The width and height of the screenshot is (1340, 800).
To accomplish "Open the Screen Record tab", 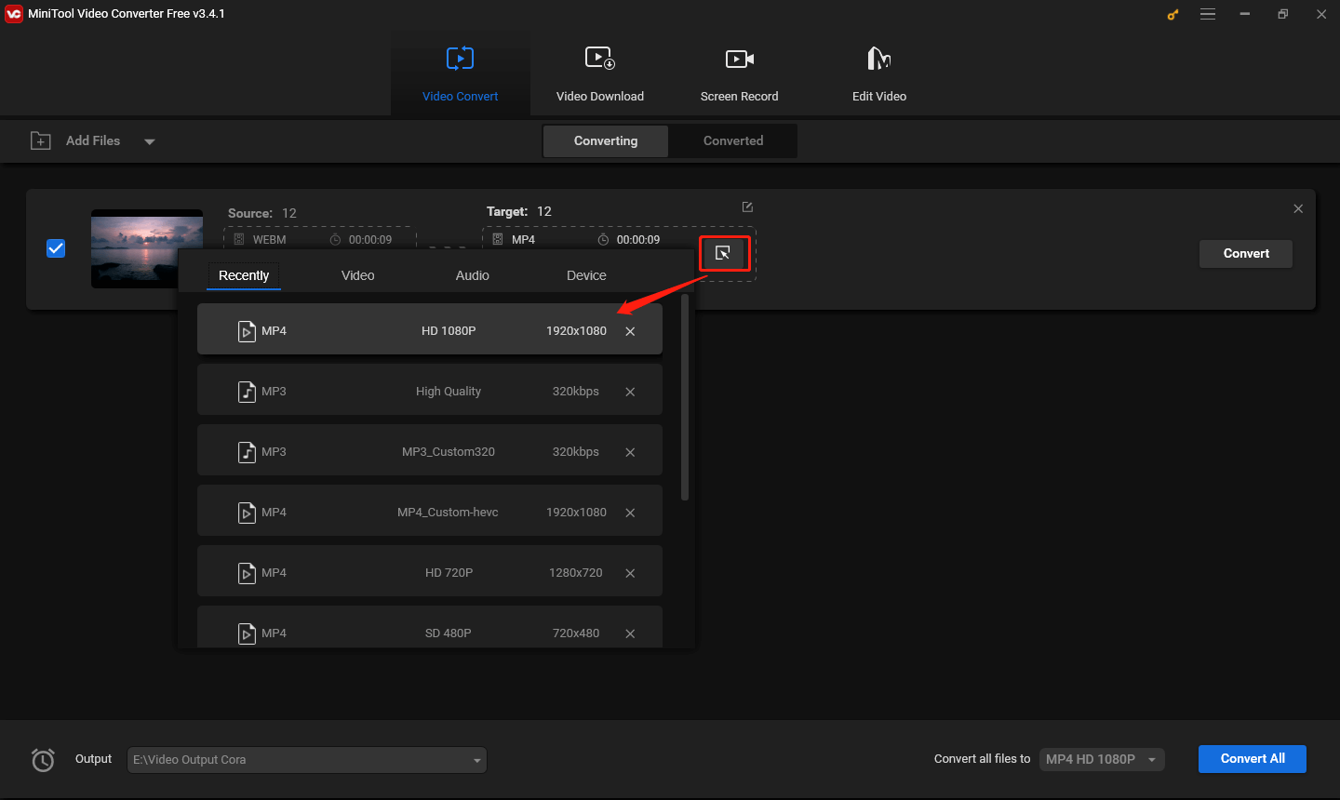I will pos(739,73).
